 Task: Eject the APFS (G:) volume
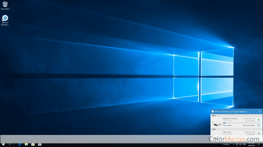click(259, 133)
